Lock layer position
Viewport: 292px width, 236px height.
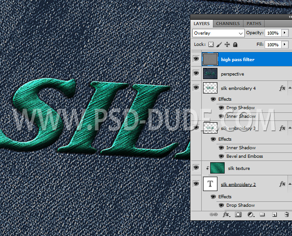click(x=227, y=45)
